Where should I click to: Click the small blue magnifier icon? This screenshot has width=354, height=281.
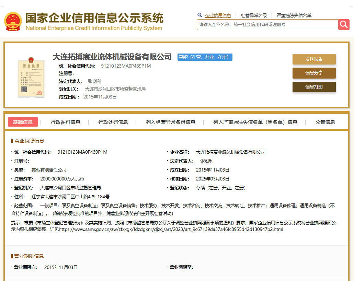point(199,15)
